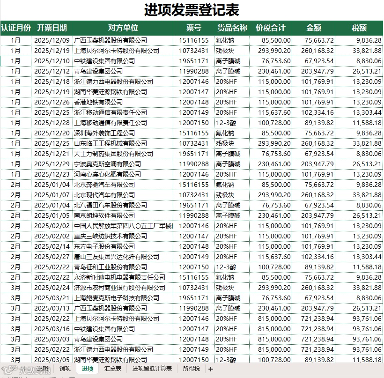This screenshot has height=378, width=384.
Task: Select the date cell 2025/02/14
Action: tap(52, 246)
